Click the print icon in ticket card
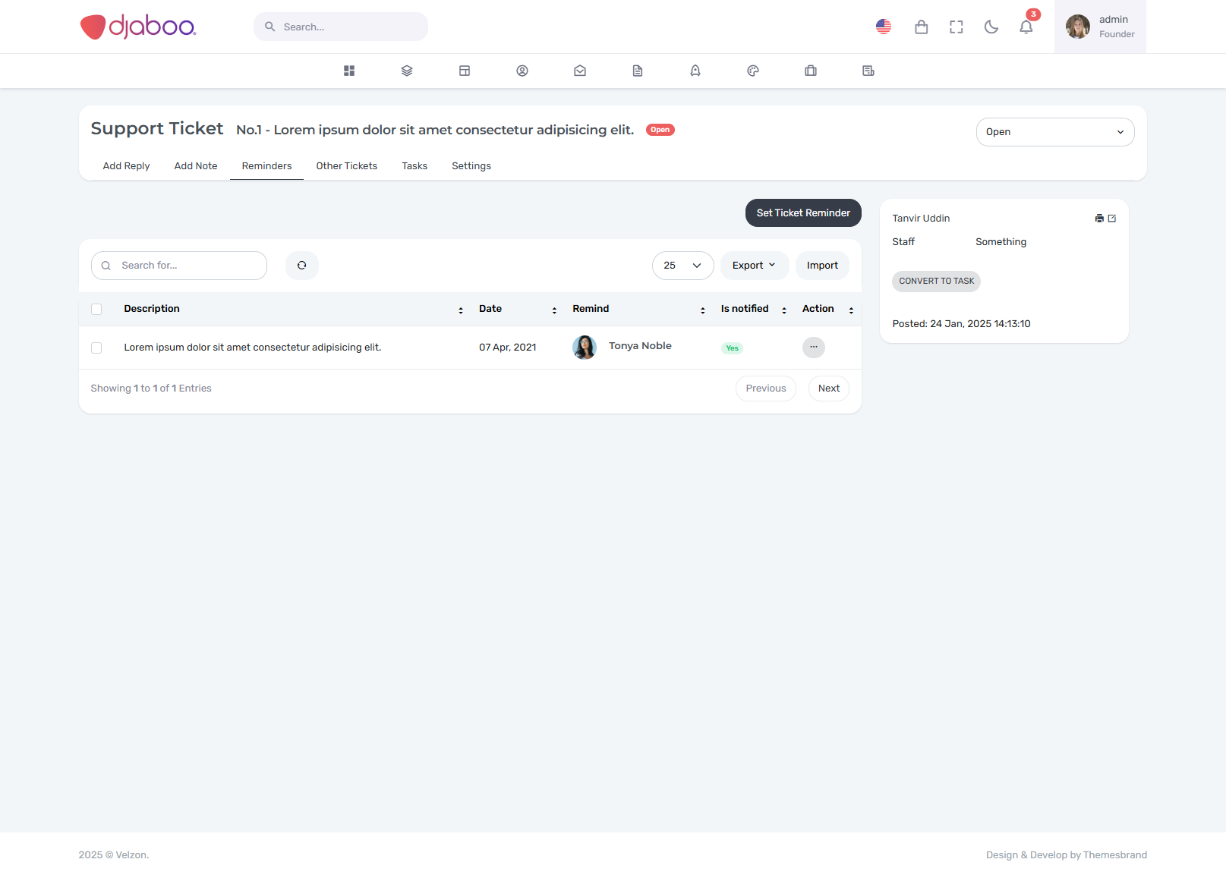 [x=1098, y=219]
